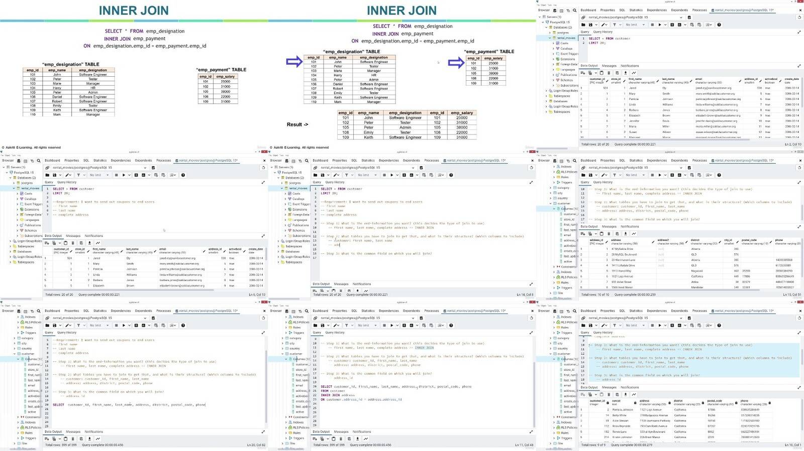Click Delete row icon in Ln 6, Col 13 window
Image resolution: width=804 pixels, height=451 pixels.
73,243
